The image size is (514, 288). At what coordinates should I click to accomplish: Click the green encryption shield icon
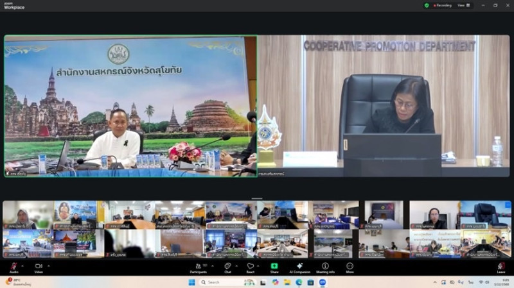pos(427,5)
